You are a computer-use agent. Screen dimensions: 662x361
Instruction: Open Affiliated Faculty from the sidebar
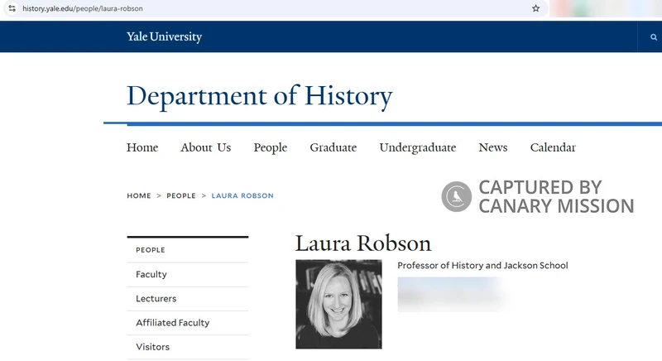pyautogui.click(x=172, y=323)
